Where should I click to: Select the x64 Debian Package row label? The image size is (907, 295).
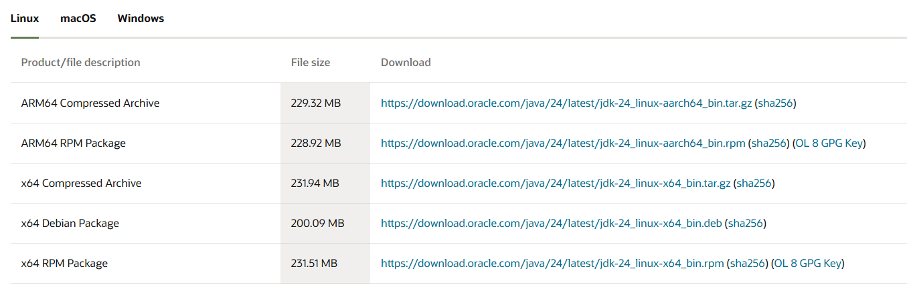coord(70,224)
